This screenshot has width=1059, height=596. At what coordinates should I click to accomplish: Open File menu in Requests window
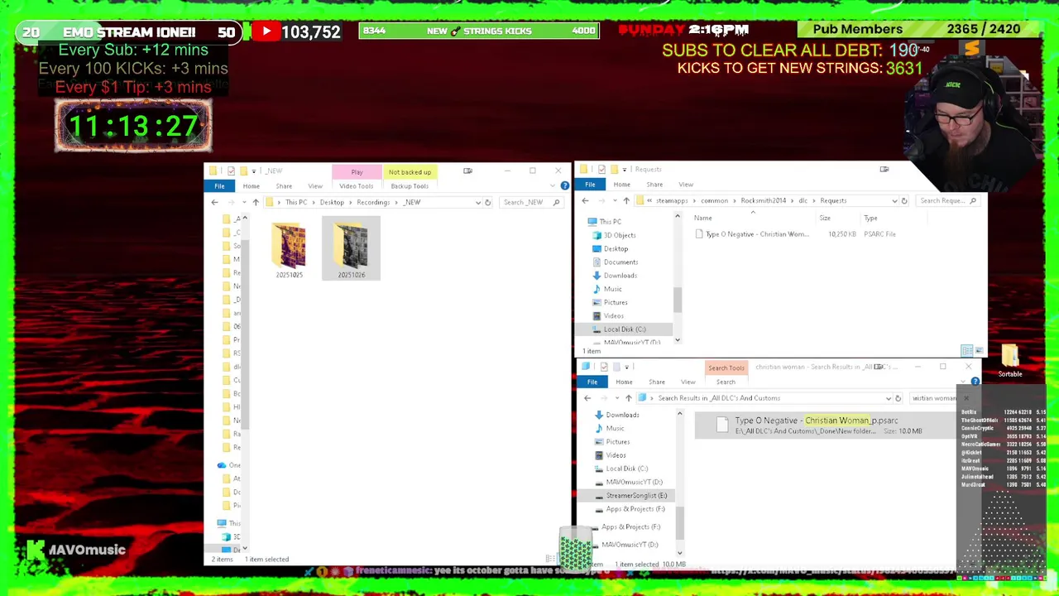click(x=590, y=185)
